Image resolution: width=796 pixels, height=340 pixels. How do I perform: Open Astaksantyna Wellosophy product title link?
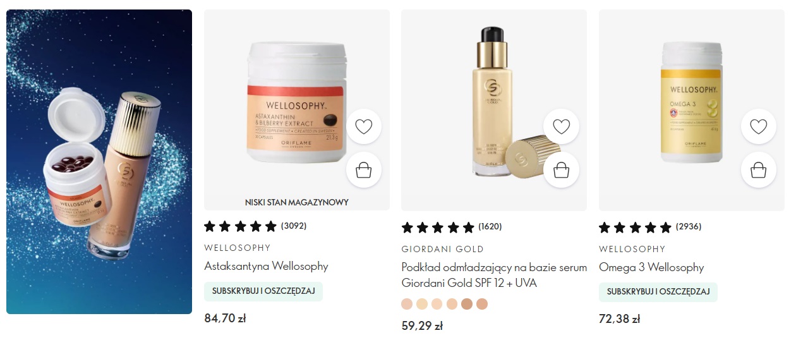(266, 266)
